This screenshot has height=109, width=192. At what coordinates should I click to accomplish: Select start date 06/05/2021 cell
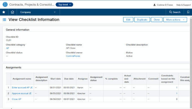point(56,93)
